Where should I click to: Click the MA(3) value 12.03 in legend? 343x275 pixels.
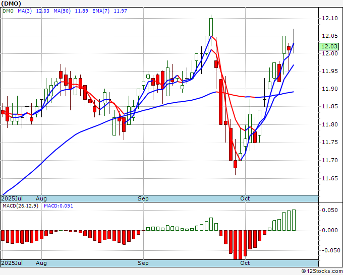tap(43, 11)
